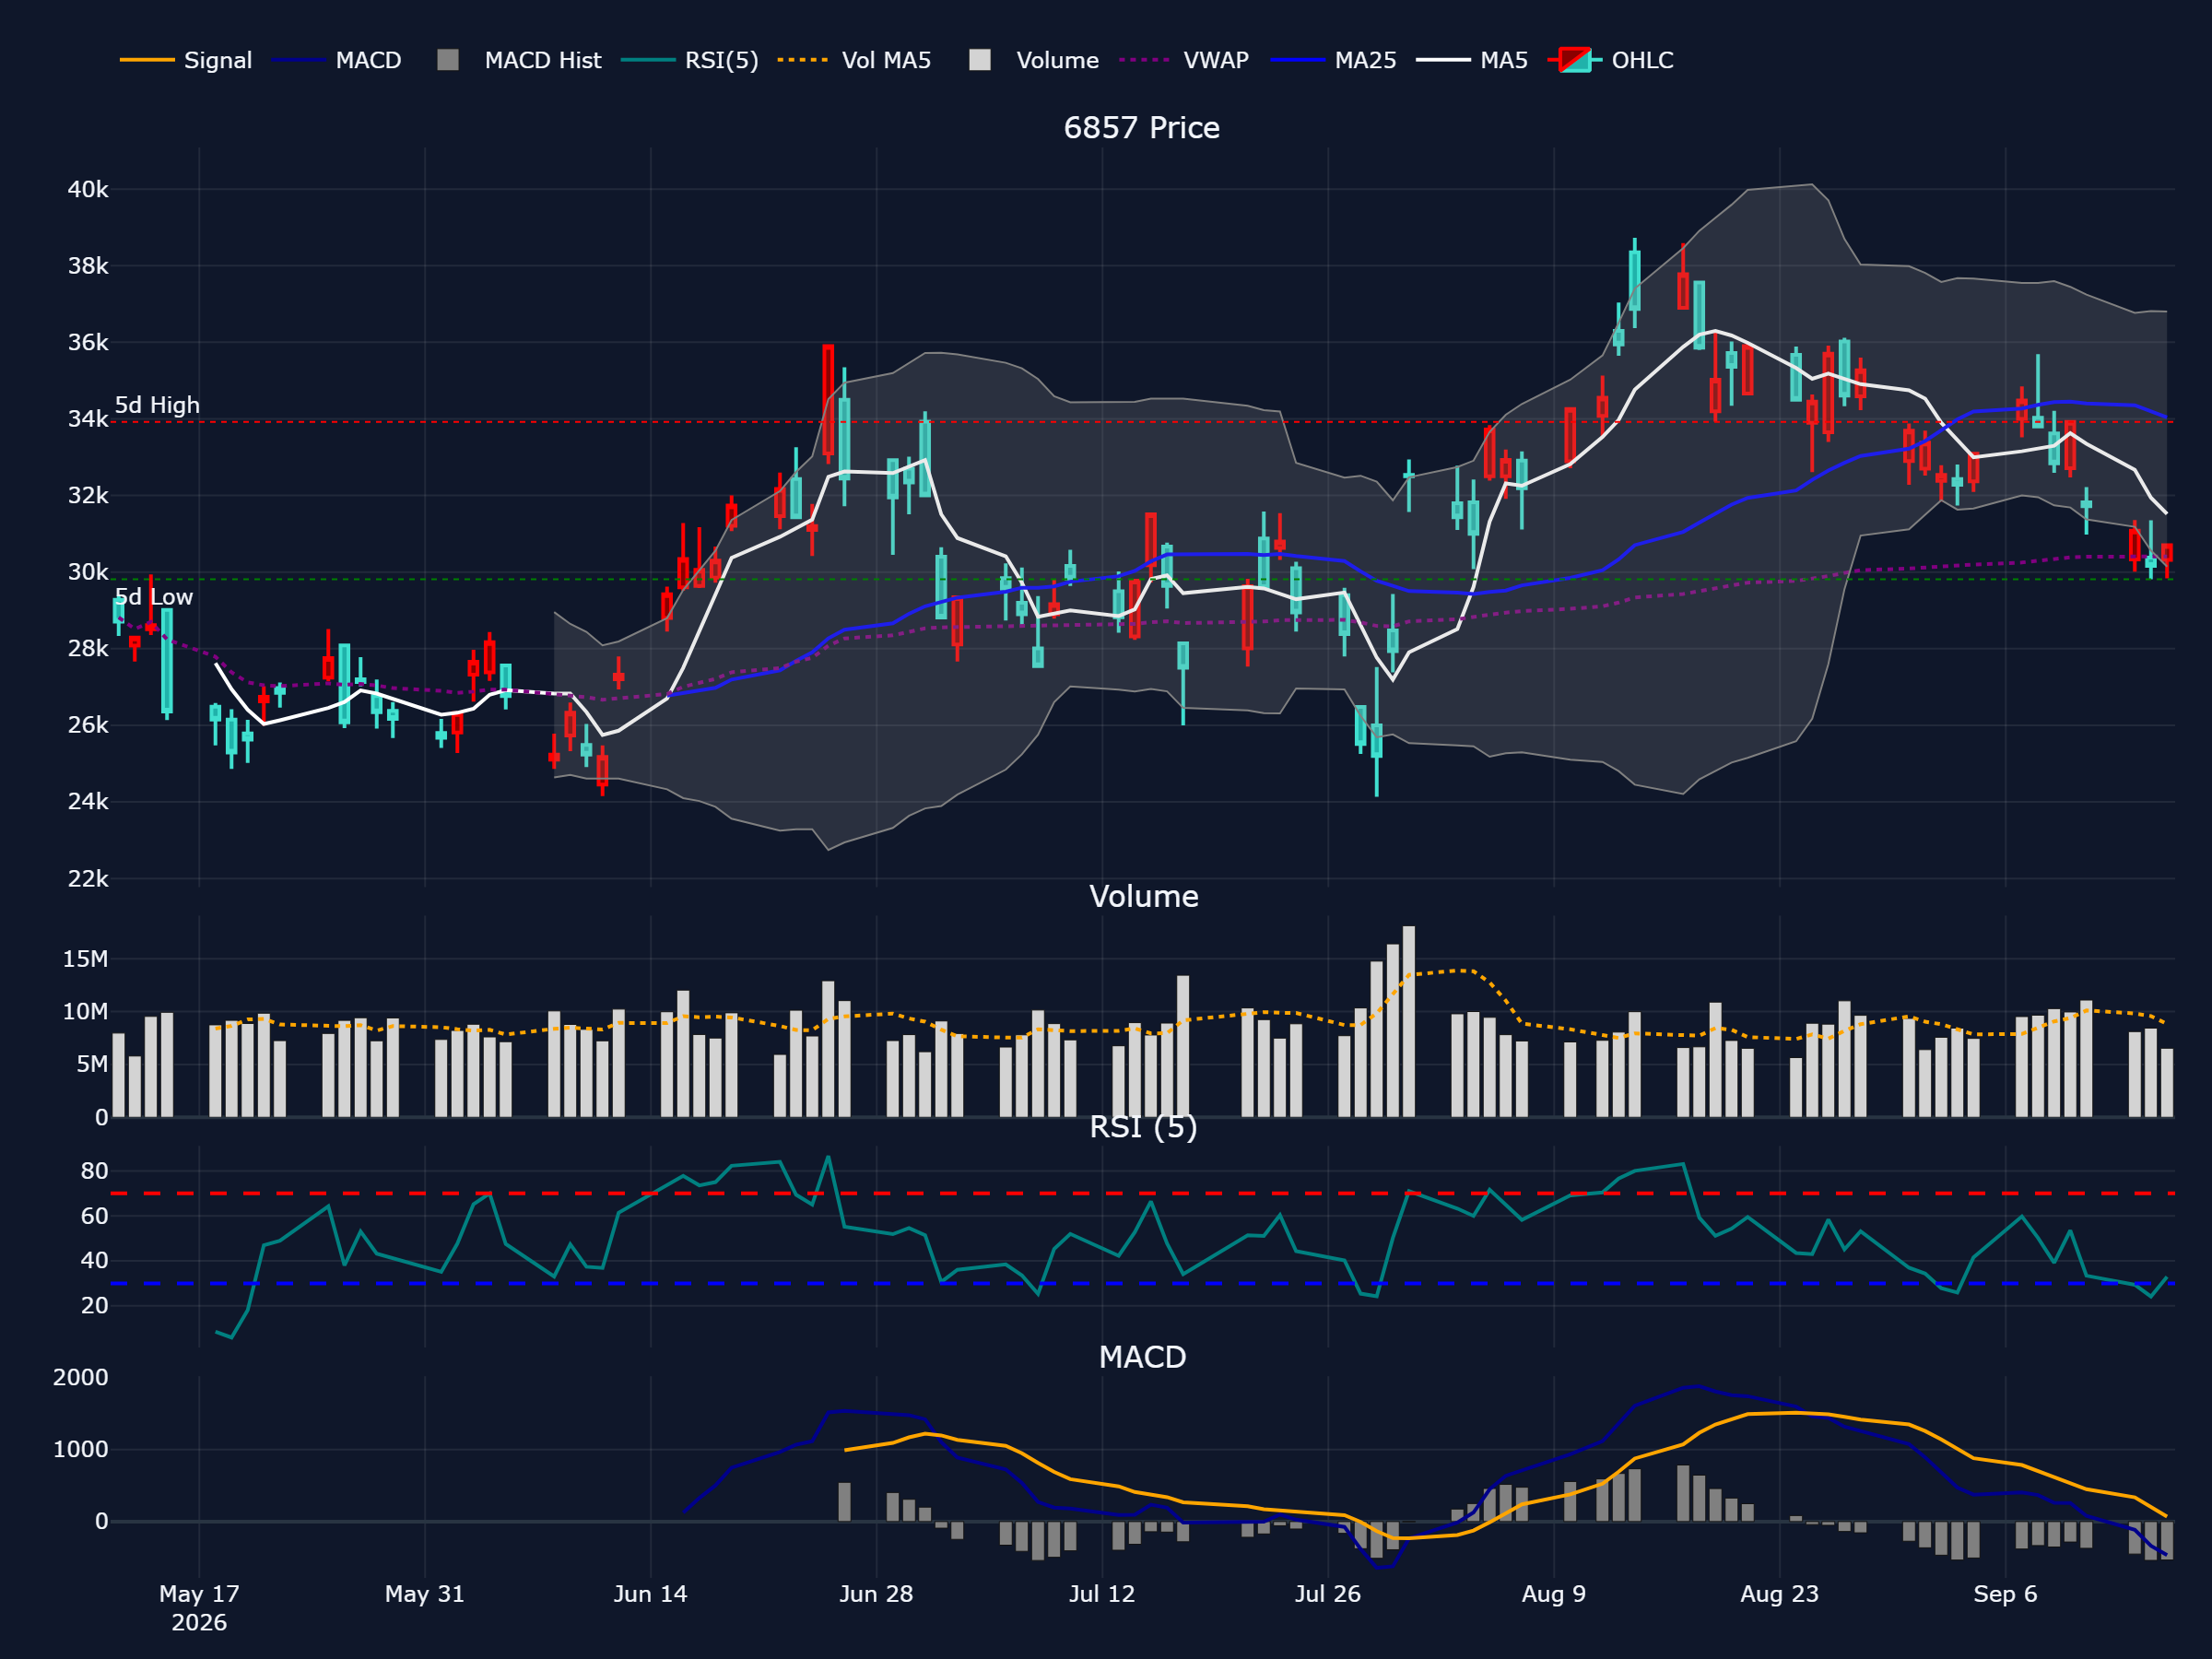
Task: Click the 32k price axis label
Action: point(88,495)
